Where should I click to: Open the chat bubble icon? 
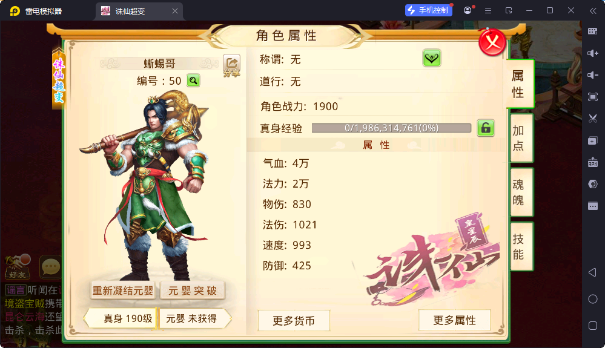click(50, 267)
